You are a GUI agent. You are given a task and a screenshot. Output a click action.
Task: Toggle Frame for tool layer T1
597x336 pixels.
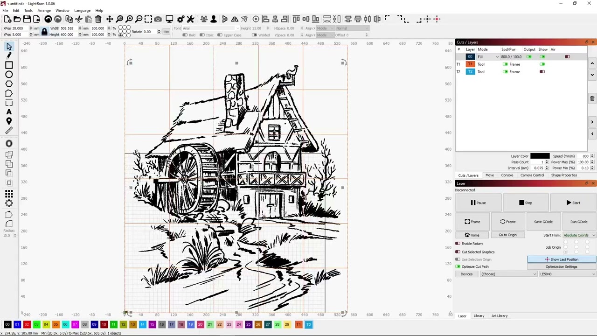point(505,64)
